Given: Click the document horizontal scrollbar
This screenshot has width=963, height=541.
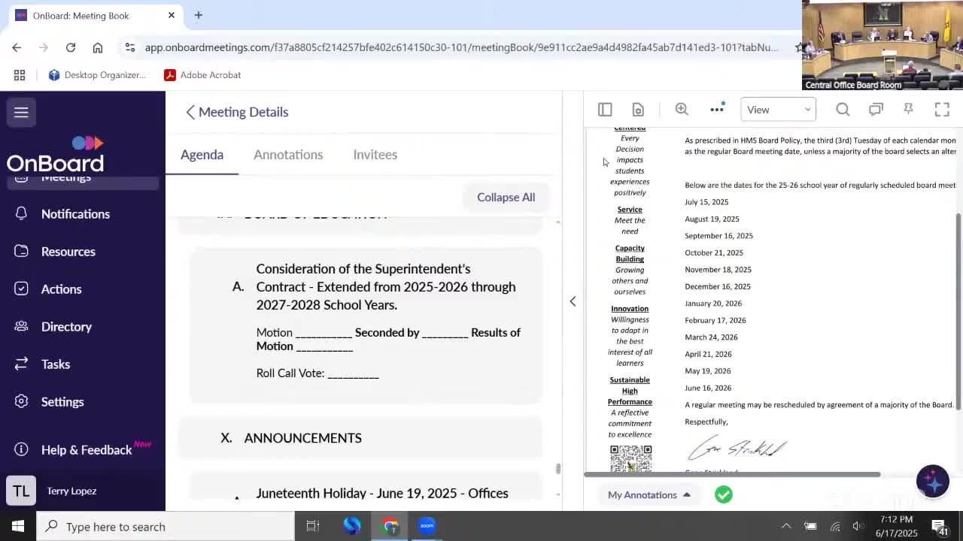Looking at the screenshot, I should coord(732,475).
